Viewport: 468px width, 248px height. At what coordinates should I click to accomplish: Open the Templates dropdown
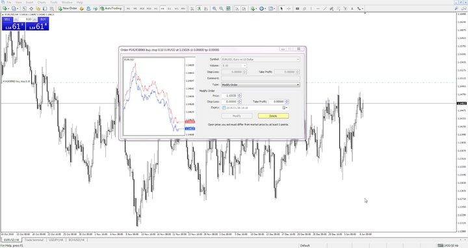click(271, 8)
